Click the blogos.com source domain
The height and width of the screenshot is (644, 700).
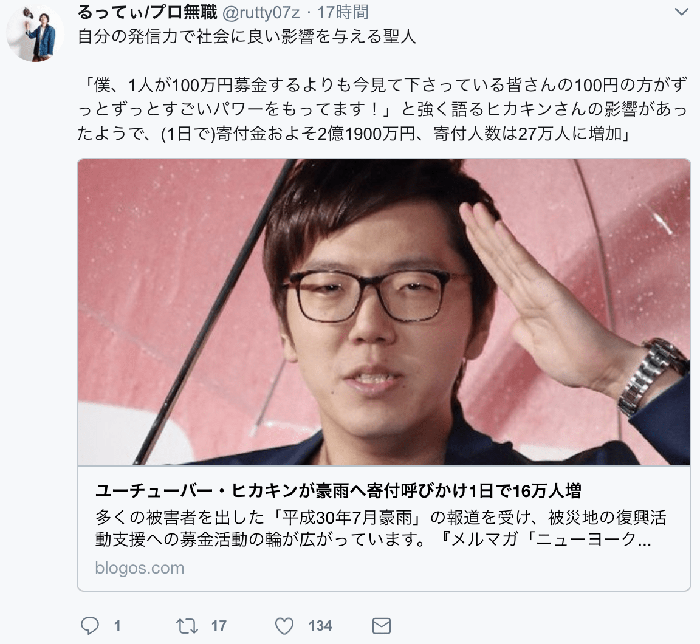[x=140, y=567]
